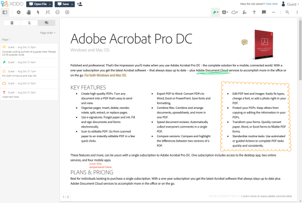Expand the Save dropdown arrow

pyautogui.click(x=72, y=4)
